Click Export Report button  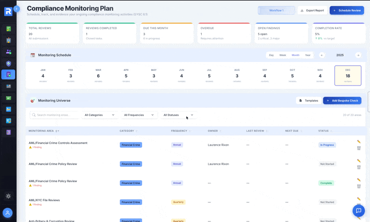(x=312, y=10)
